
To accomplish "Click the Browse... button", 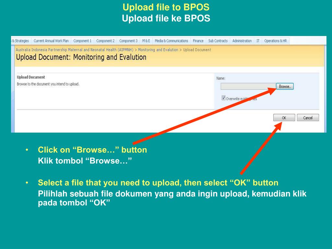I will pyautogui.click(x=285, y=86).
